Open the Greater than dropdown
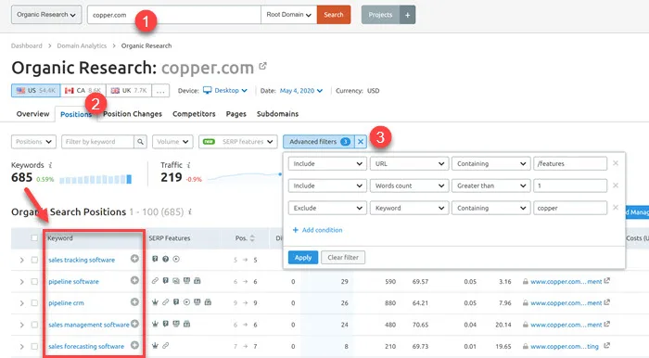 pos(490,185)
